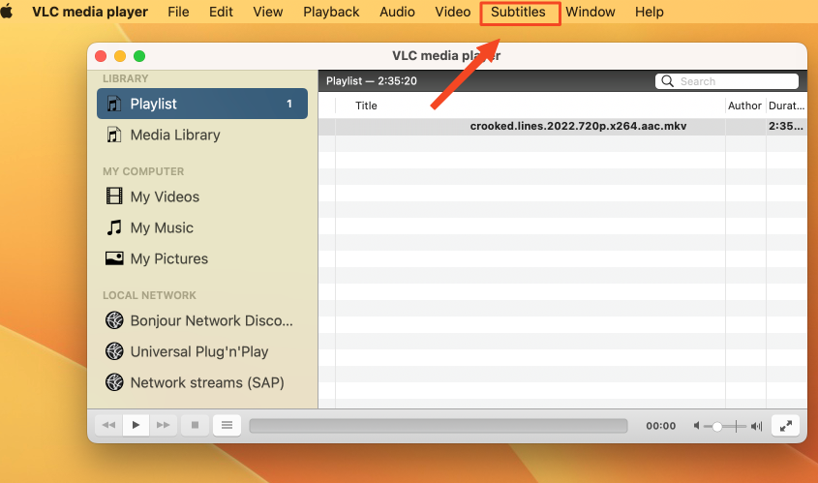The image size is (818, 483).
Task: Click the playlist item count badge
Action: [289, 104]
